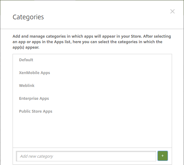Close the Categories dialog with the X
This screenshot has width=184, height=165.
pos(172,12)
